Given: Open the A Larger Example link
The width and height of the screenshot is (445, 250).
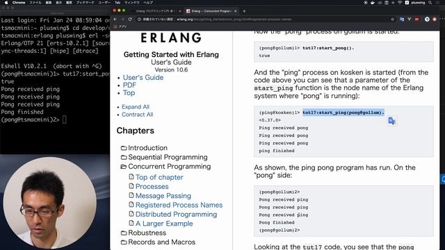Looking at the screenshot, I should (164, 224).
